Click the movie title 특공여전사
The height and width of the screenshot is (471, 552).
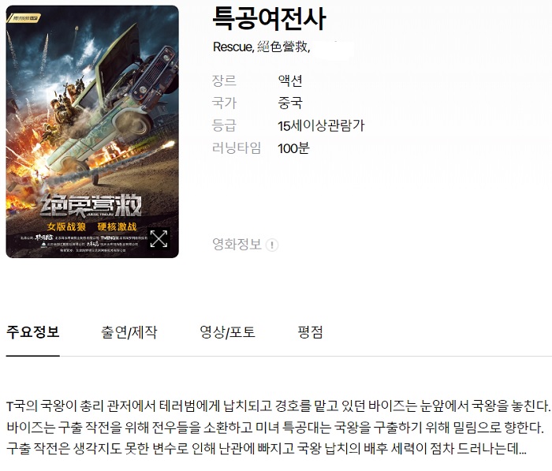pyautogui.click(x=269, y=19)
